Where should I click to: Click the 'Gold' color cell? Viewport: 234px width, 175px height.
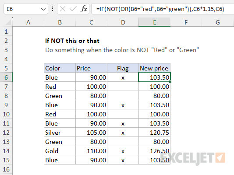[x=60, y=151]
